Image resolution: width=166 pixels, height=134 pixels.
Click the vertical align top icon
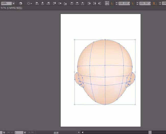tap(54, 3)
